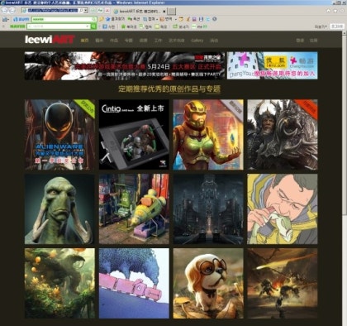Click the magnifier in zum search box
The width and height of the screenshot is (347, 326).
click(x=94, y=19)
